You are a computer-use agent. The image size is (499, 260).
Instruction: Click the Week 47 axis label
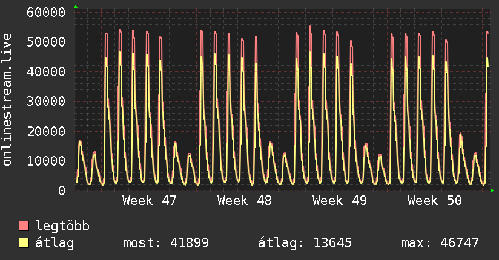(149, 201)
